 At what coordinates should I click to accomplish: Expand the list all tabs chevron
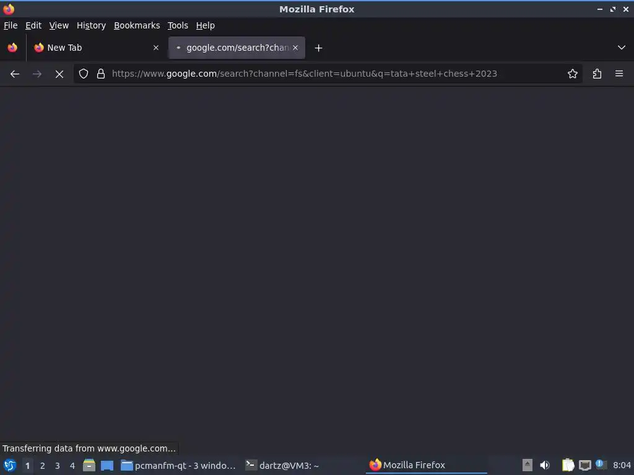click(x=622, y=48)
